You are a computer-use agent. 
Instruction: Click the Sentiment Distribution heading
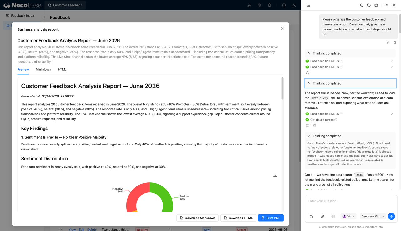[x=44, y=159]
